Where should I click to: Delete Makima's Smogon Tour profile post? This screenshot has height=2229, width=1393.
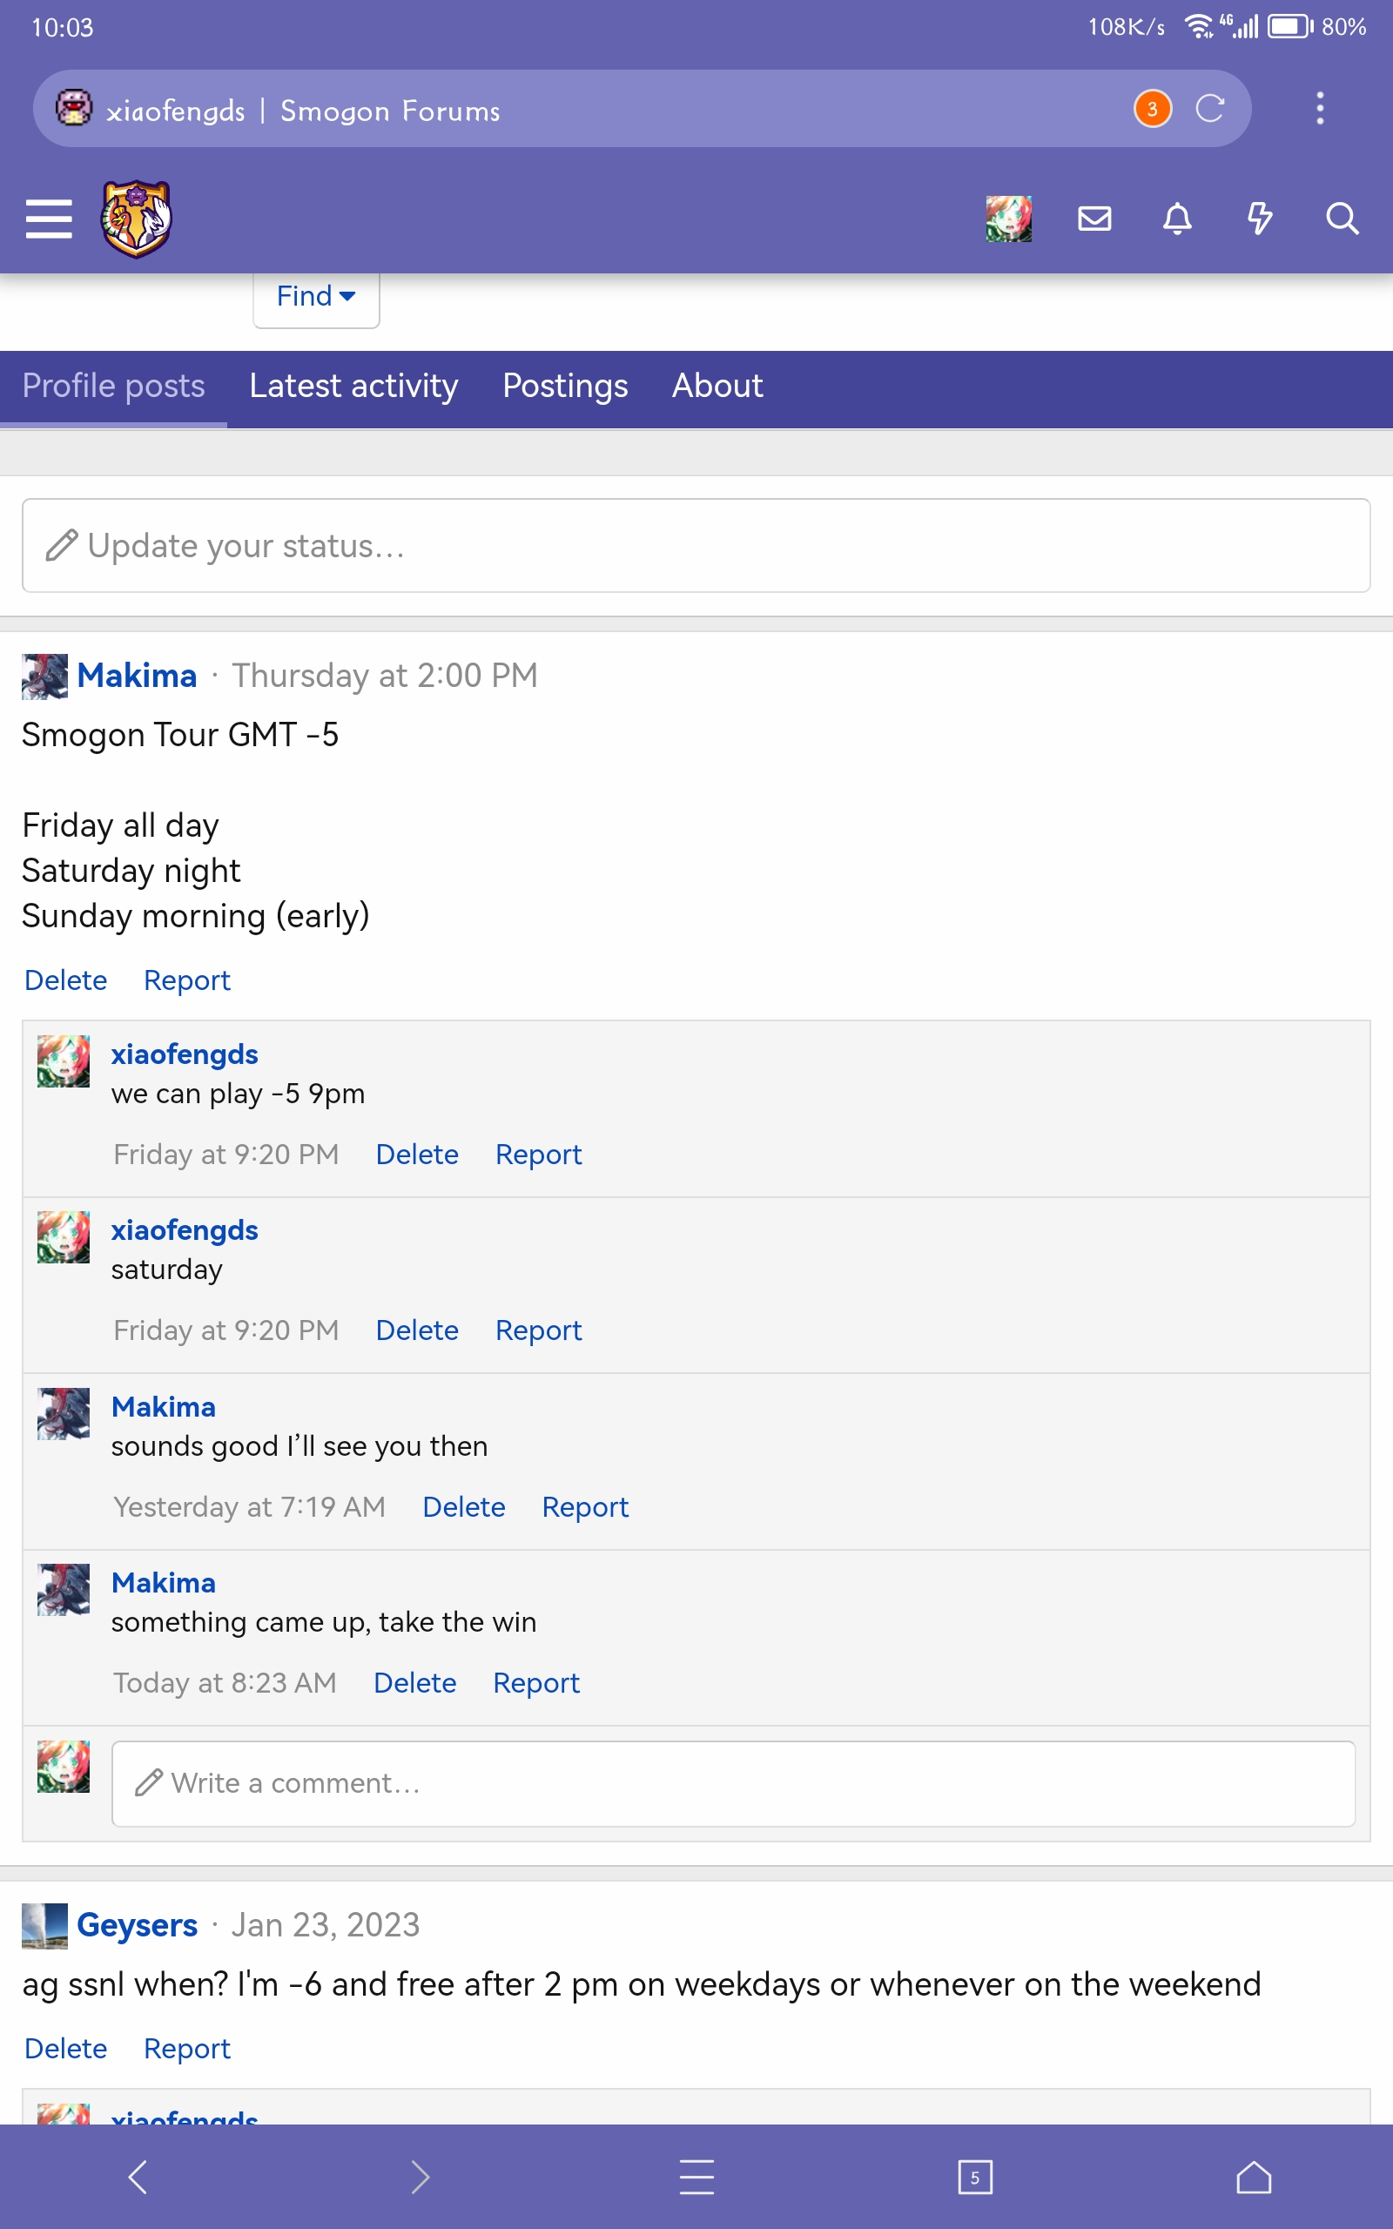65,980
